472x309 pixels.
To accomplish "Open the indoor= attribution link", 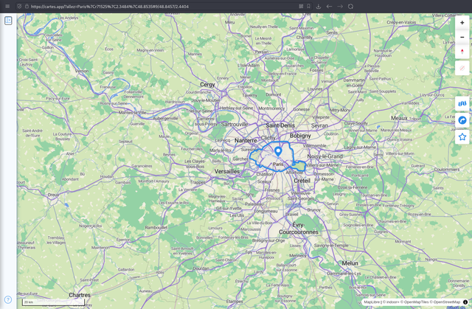I will (x=390, y=302).
